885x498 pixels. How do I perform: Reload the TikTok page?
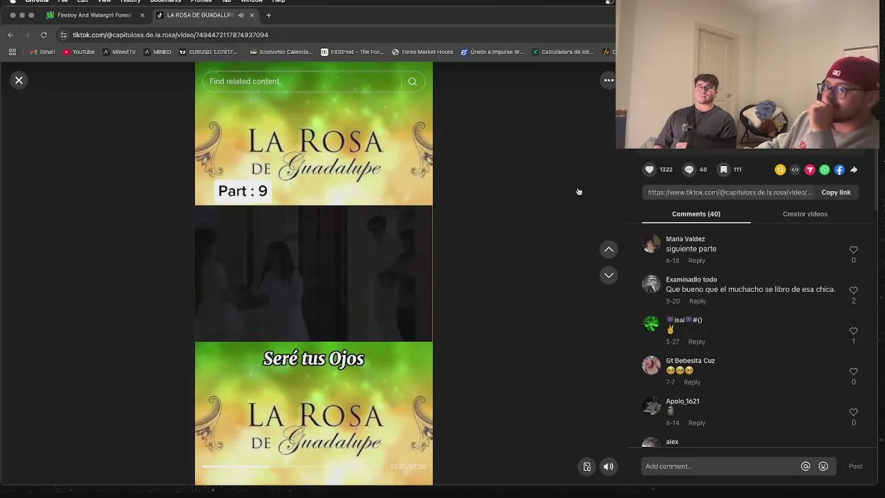44,35
